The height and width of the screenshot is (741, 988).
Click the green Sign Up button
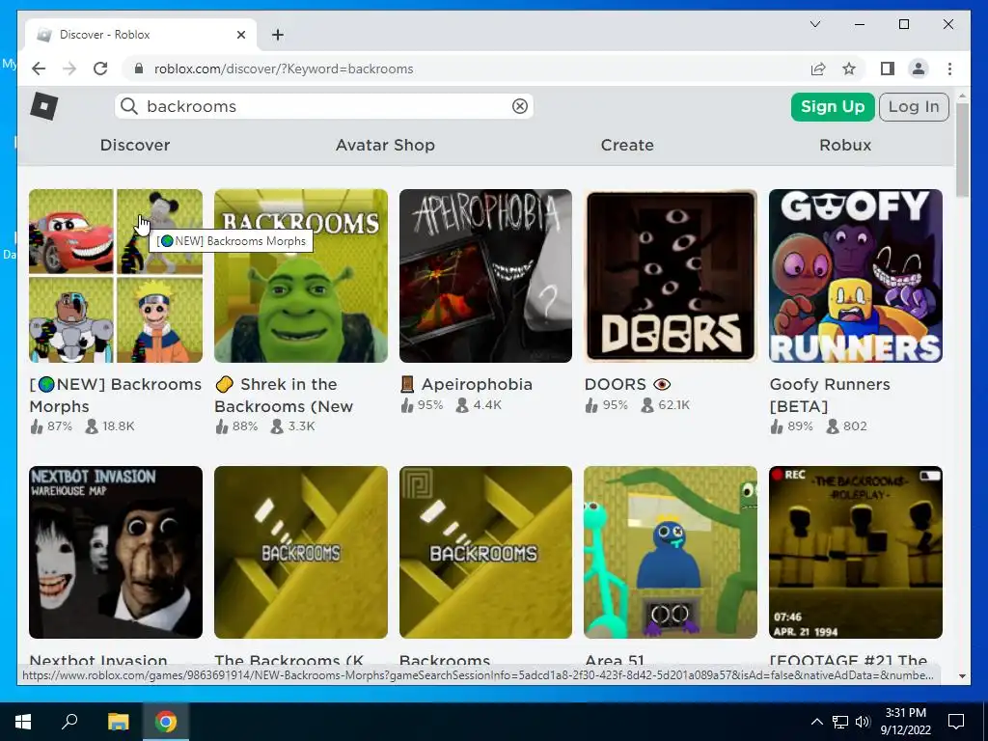click(x=833, y=106)
